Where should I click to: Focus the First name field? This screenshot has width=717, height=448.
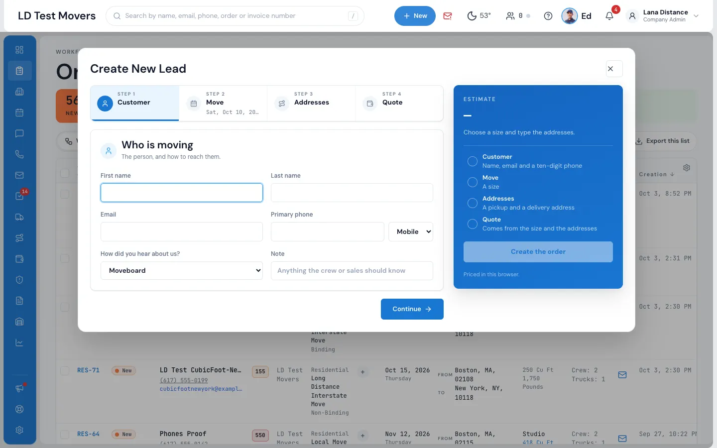[x=182, y=193]
